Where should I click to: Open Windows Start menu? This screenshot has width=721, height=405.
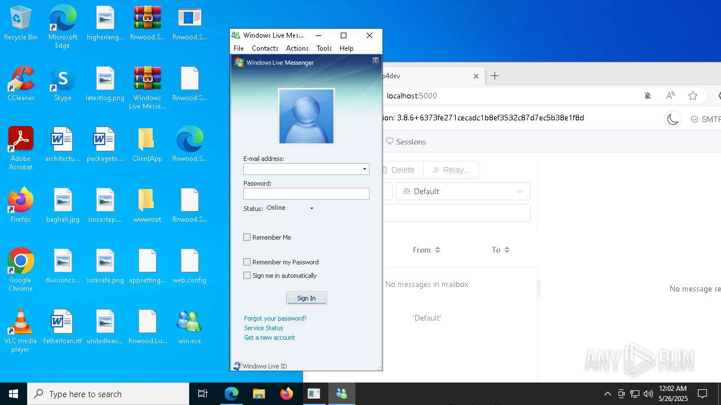click(x=14, y=394)
